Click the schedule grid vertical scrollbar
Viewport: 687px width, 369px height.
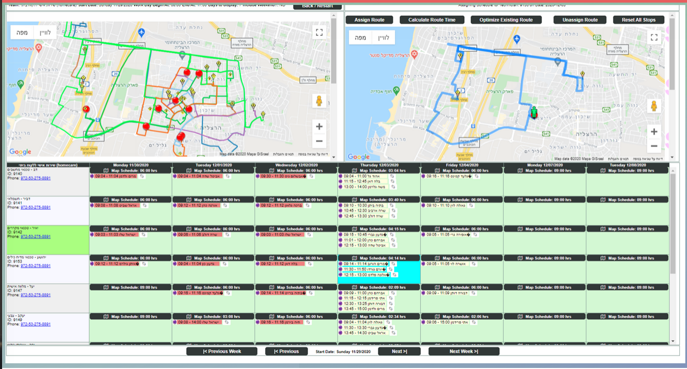pyautogui.click(x=673, y=223)
